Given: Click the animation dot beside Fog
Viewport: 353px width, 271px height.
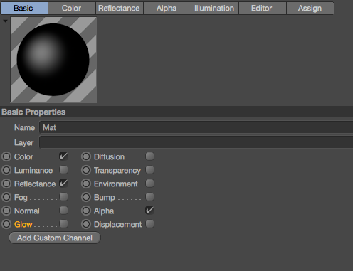Looking at the screenshot, I should [6, 197].
